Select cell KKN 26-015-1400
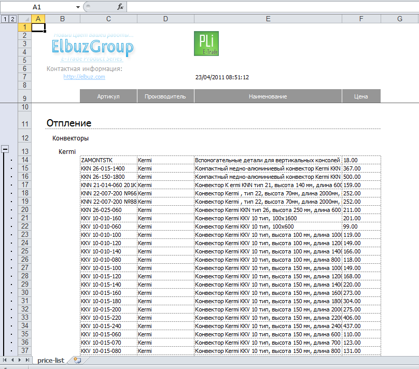419x369 pixels. [x=108, y=168]
